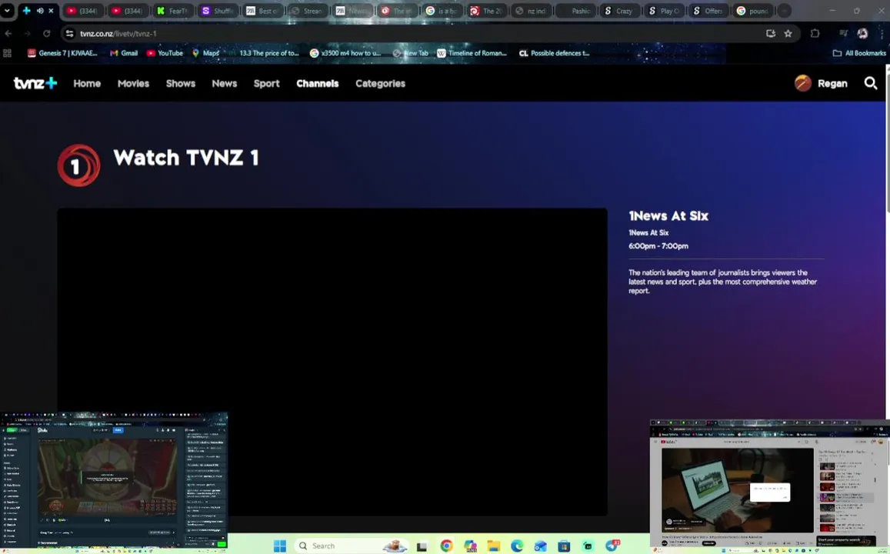Switch to the FearTh Kick tab
Image resolution: width=890 pixels, height=554 pixels.
click(172, 11)
